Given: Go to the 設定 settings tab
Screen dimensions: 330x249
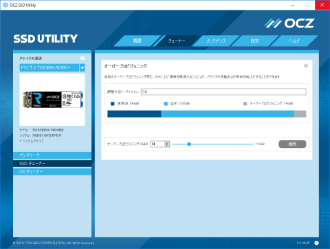Looking at the screenshot, I should 255,41.
